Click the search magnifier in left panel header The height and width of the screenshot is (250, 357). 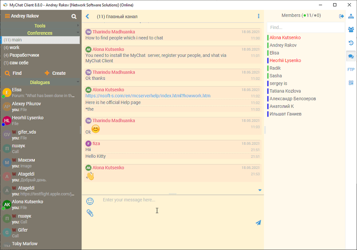(74, 16)
